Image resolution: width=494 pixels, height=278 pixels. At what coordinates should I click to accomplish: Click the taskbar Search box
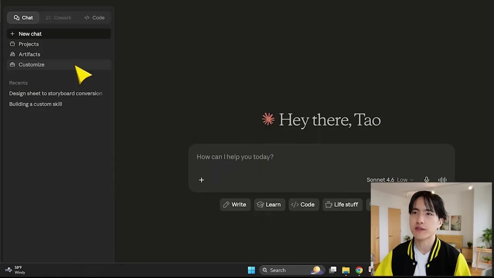292,270
